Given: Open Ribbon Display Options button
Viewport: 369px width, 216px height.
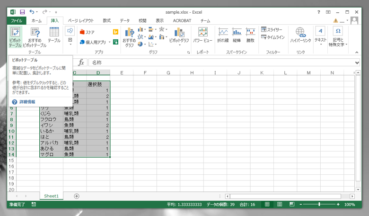Looking at the screenshot, I should [x=328, y=12].
